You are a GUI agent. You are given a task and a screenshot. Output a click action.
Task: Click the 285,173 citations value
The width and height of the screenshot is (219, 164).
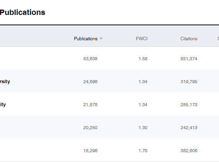coord(189,105)
